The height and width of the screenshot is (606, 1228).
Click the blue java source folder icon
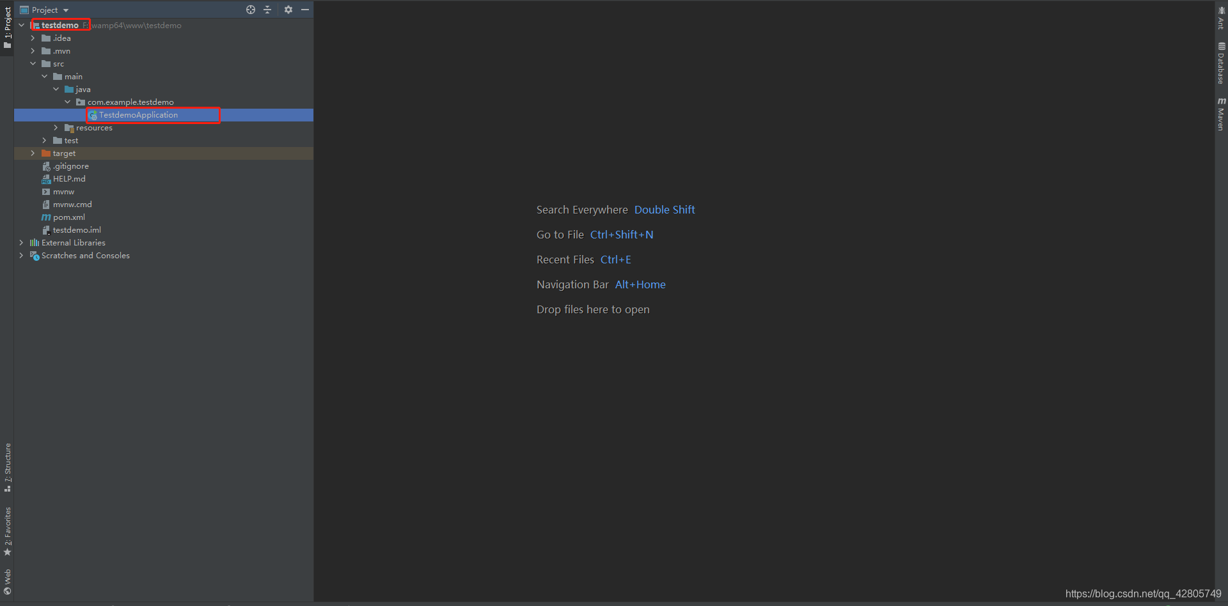69,89
